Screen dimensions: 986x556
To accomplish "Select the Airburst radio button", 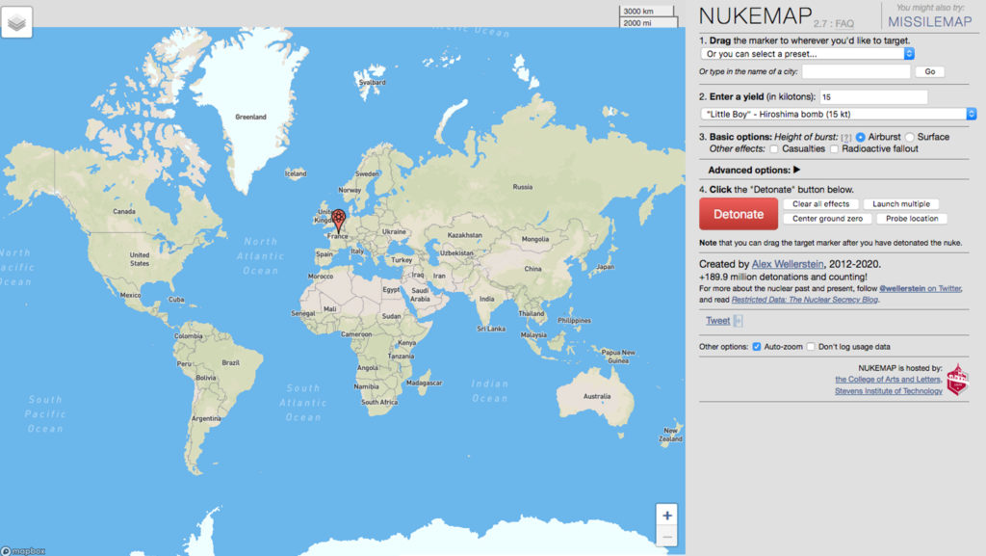I will (860, 137).
